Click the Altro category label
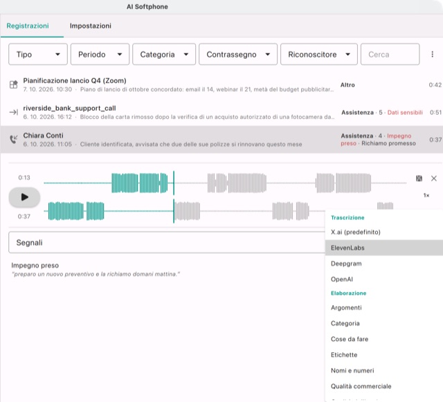 point(347,84)
